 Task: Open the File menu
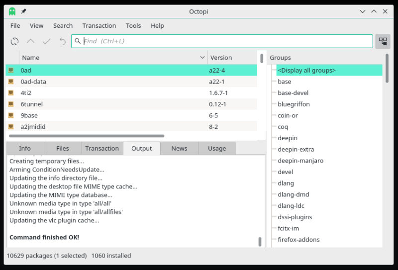15,26
